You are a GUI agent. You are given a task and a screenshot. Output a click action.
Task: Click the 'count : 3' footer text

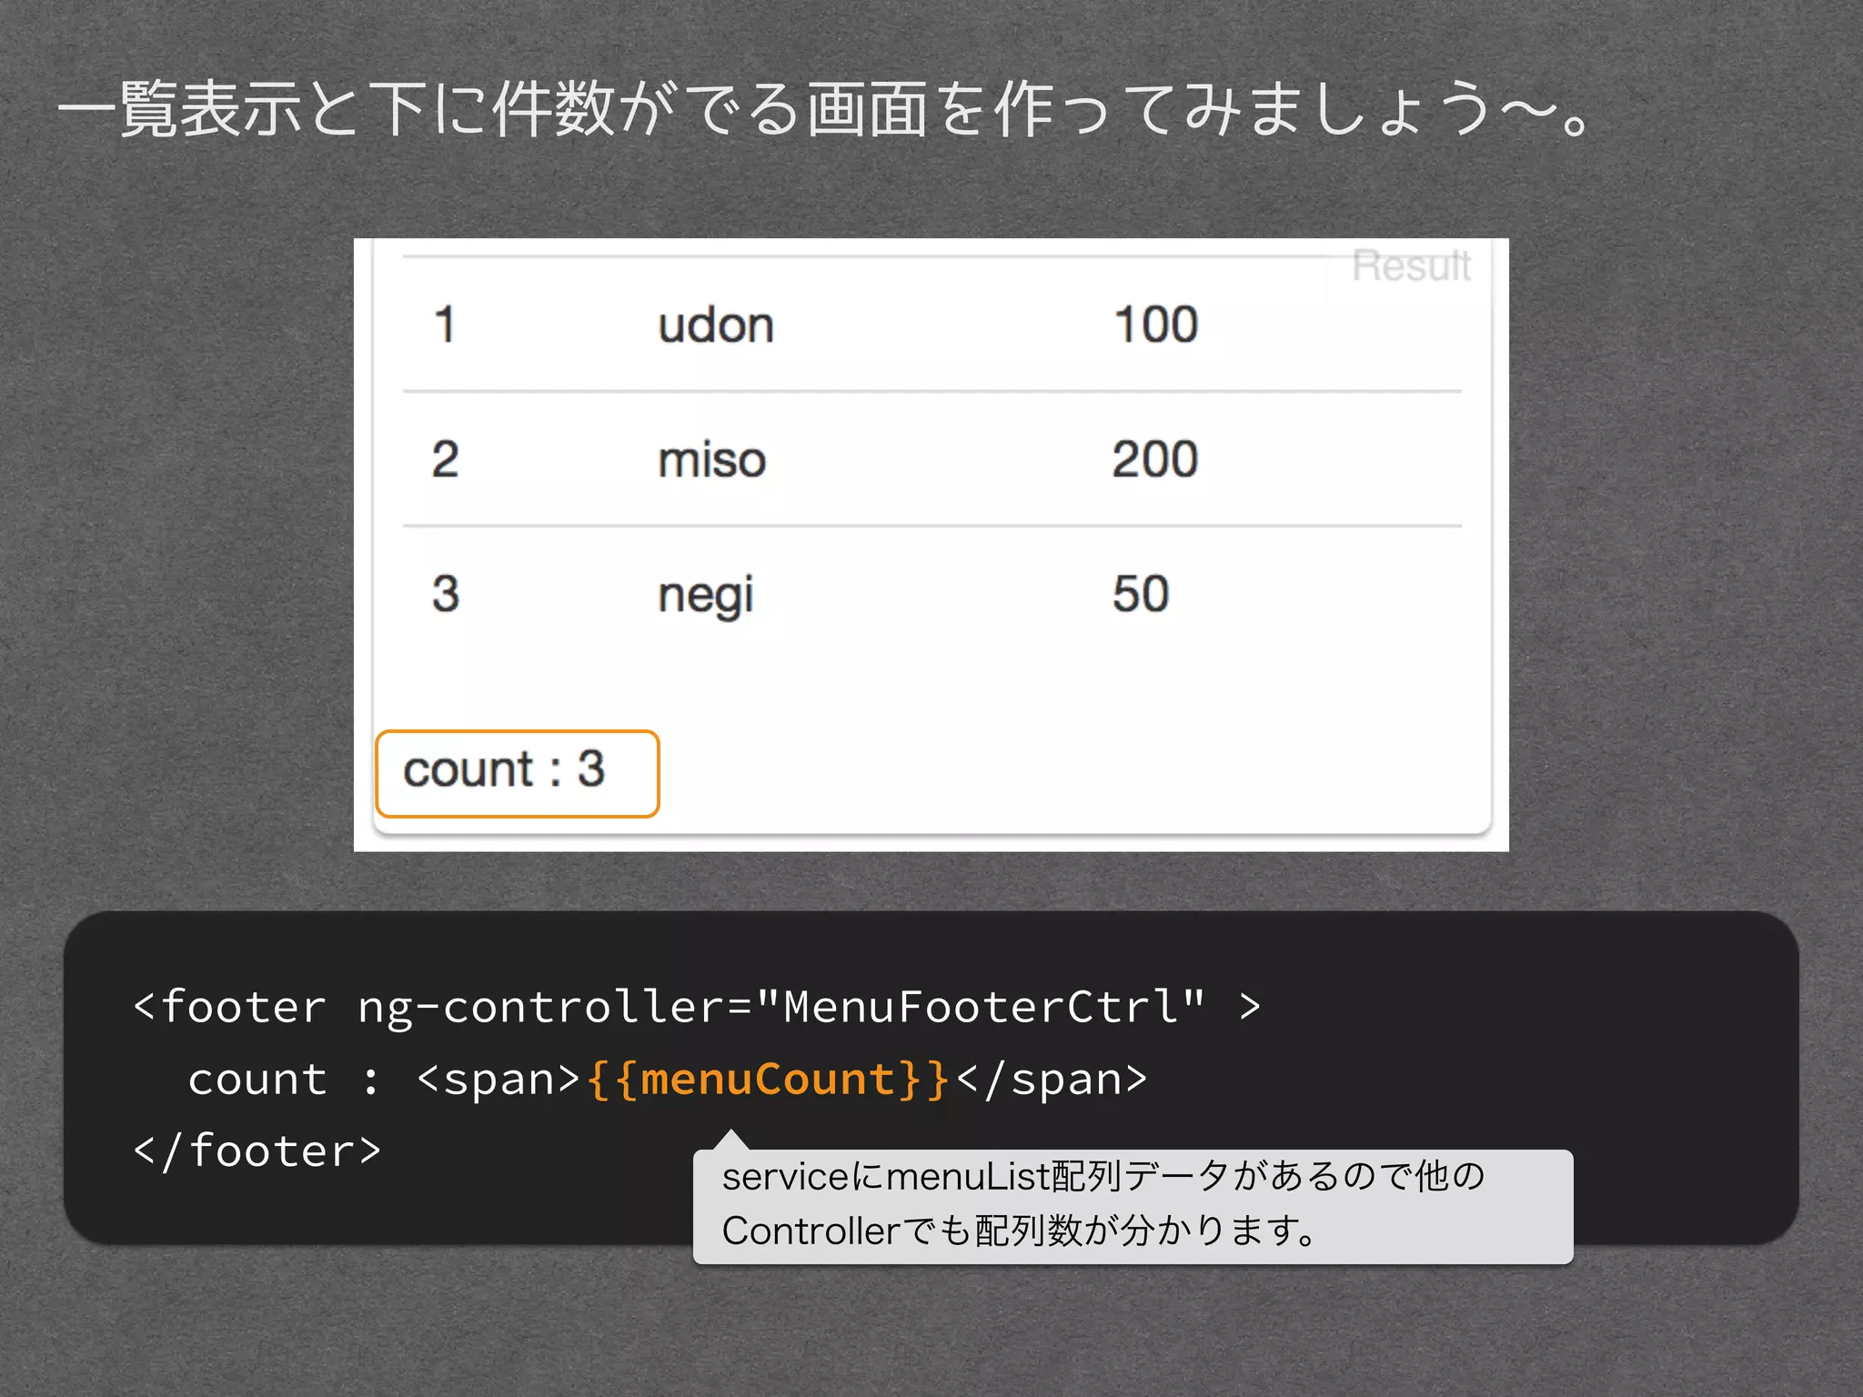tap(504, 769)
